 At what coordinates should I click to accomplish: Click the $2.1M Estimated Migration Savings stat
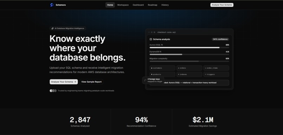[203, 122]
